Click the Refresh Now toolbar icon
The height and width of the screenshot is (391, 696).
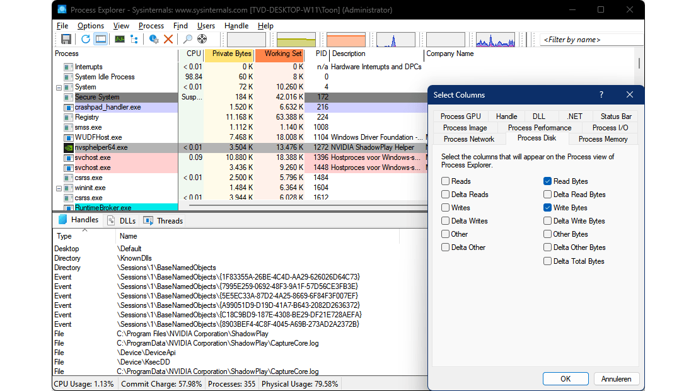85,39
